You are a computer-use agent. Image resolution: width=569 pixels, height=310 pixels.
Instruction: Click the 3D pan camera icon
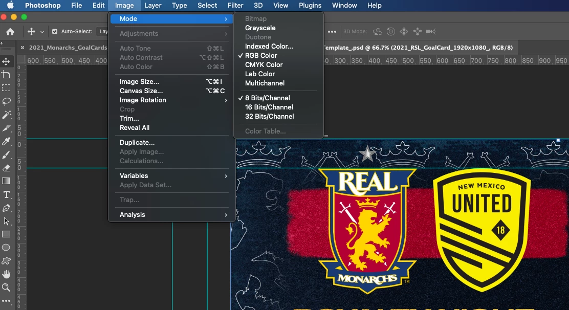click(404, 32)
